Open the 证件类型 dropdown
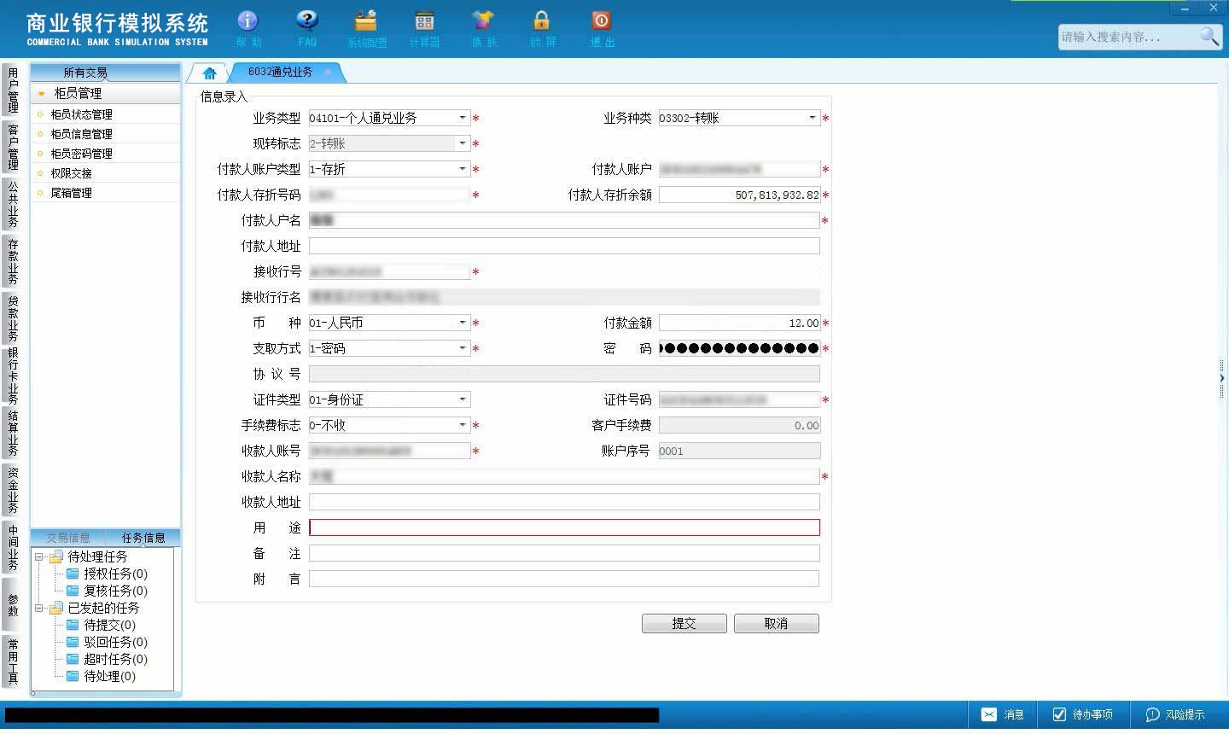The width and height of the screenshot is (1229, 734). tap(463, 399)
